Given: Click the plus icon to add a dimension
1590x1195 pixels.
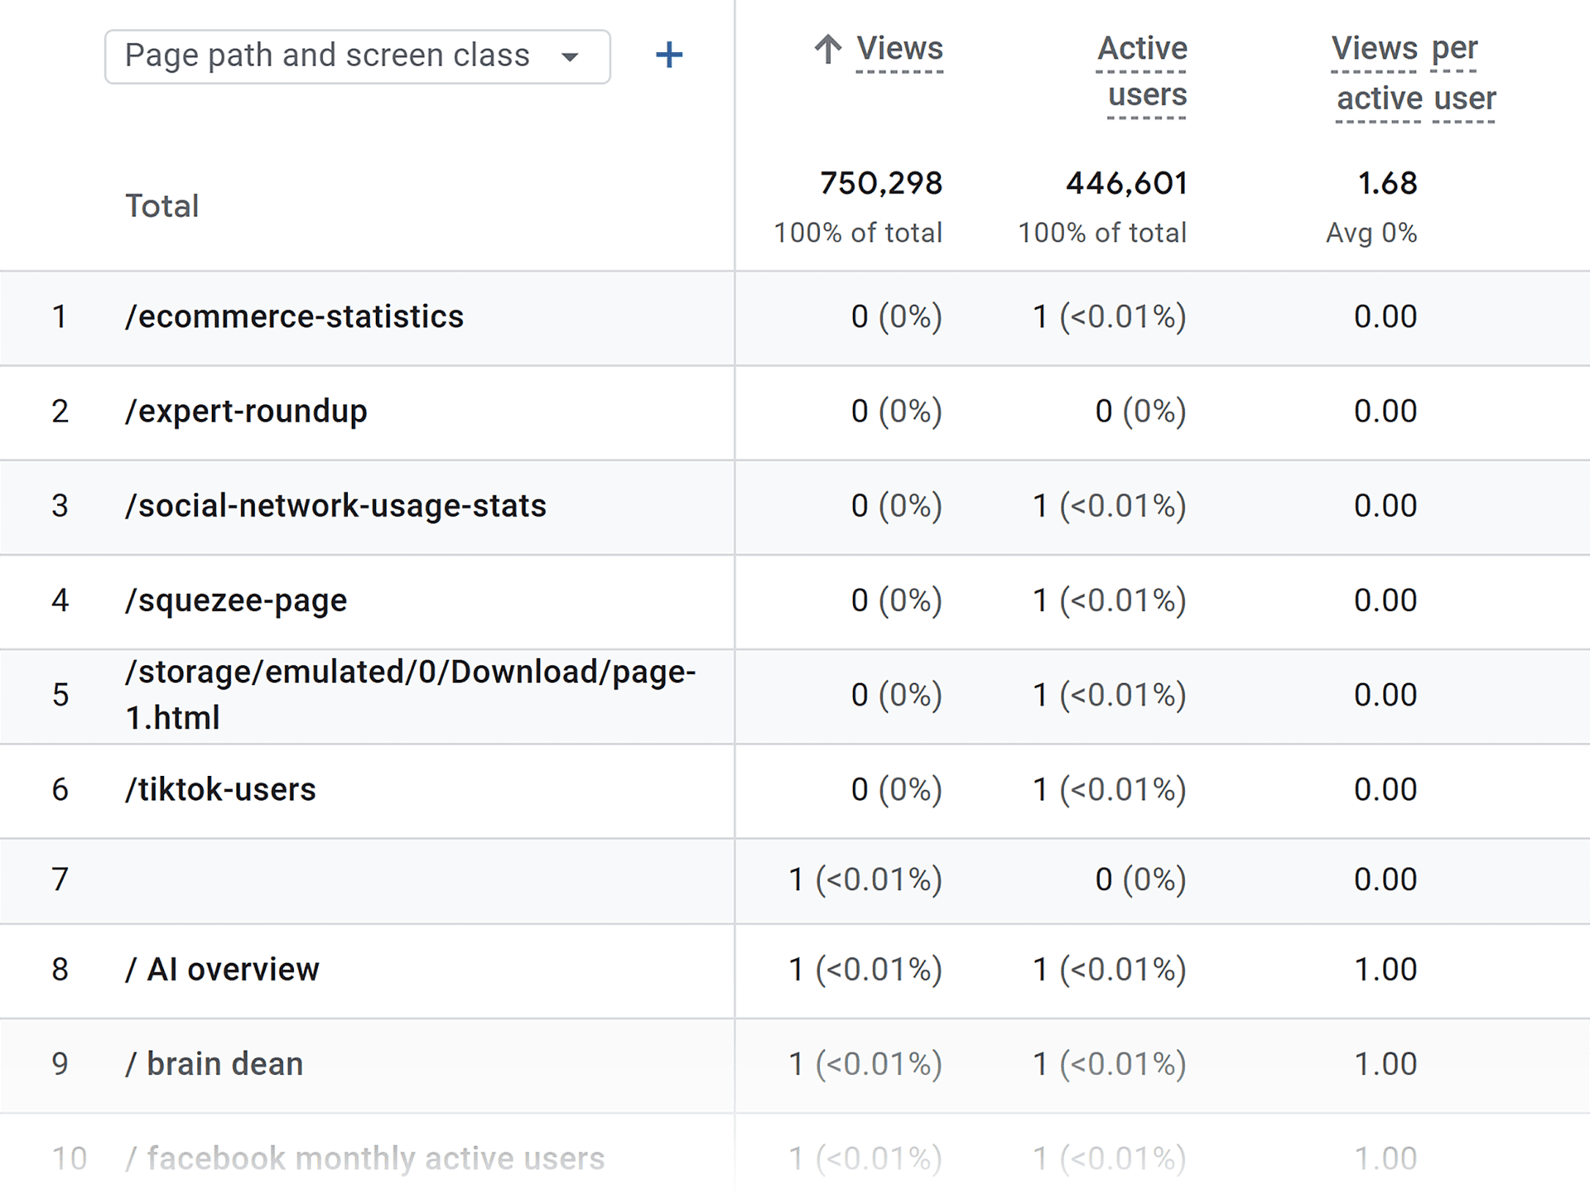Looking at the screenshot, I should [x=669, y=55].
